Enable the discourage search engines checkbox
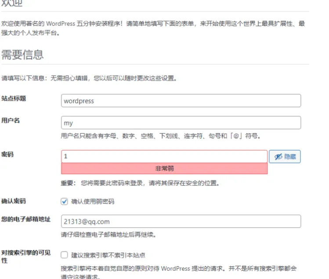 pos(65,255)
